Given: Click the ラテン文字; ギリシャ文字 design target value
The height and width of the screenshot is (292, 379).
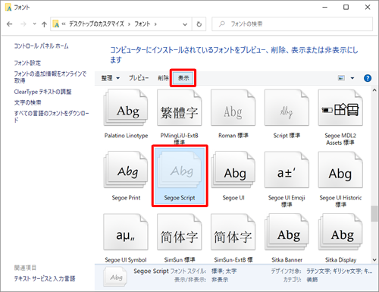Looking at the screenshot, I should coord(339,272).
